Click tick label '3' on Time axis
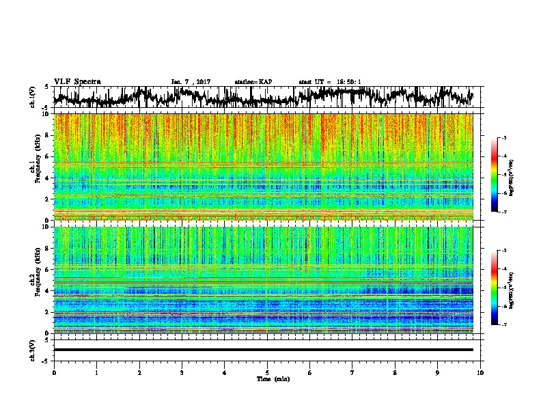This screenshot has height=418, width=541. click(x=182, y=373)
